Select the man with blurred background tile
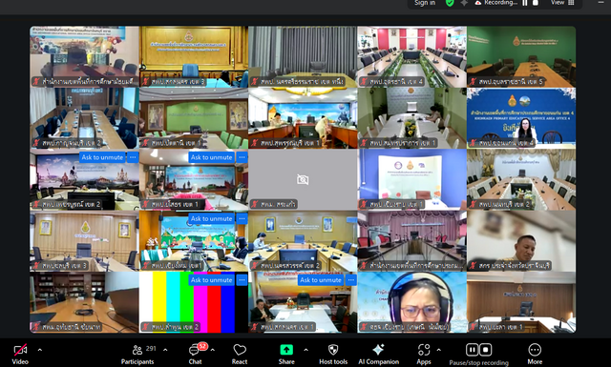 (x=521, y=241)
